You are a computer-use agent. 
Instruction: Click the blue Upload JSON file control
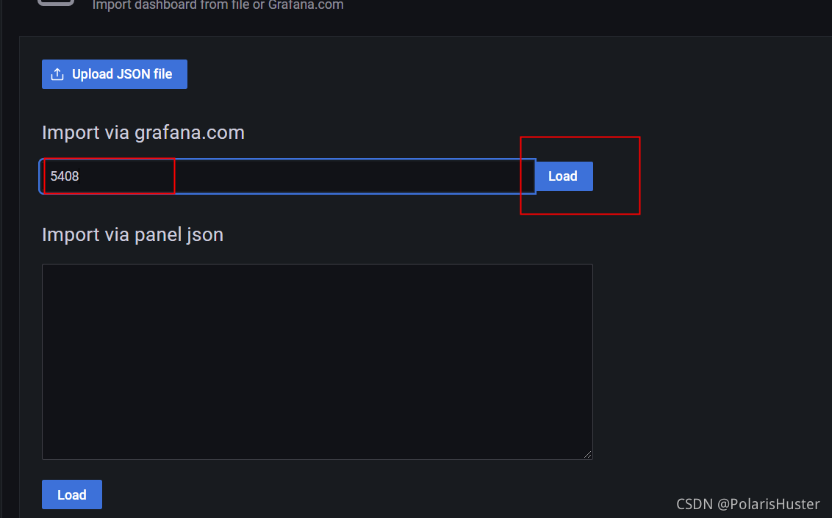click(114, 73)
